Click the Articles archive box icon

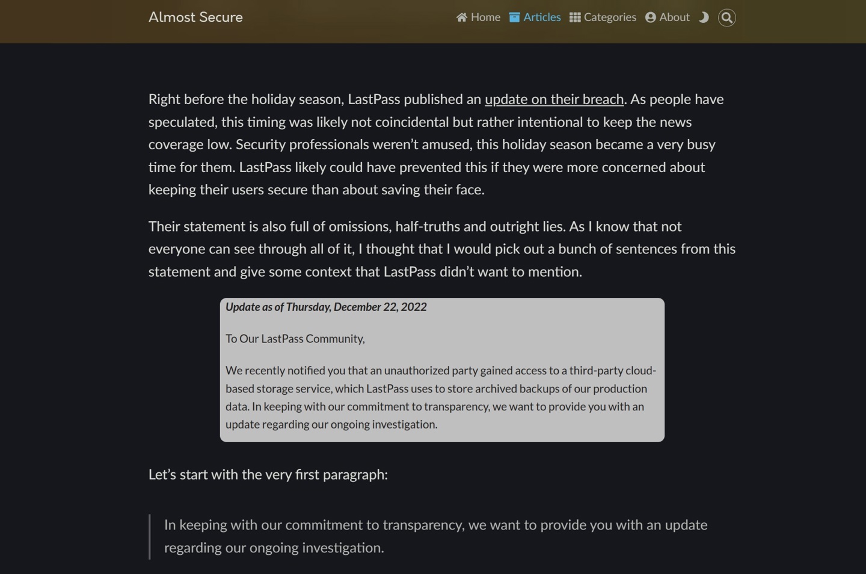point(514,17)
